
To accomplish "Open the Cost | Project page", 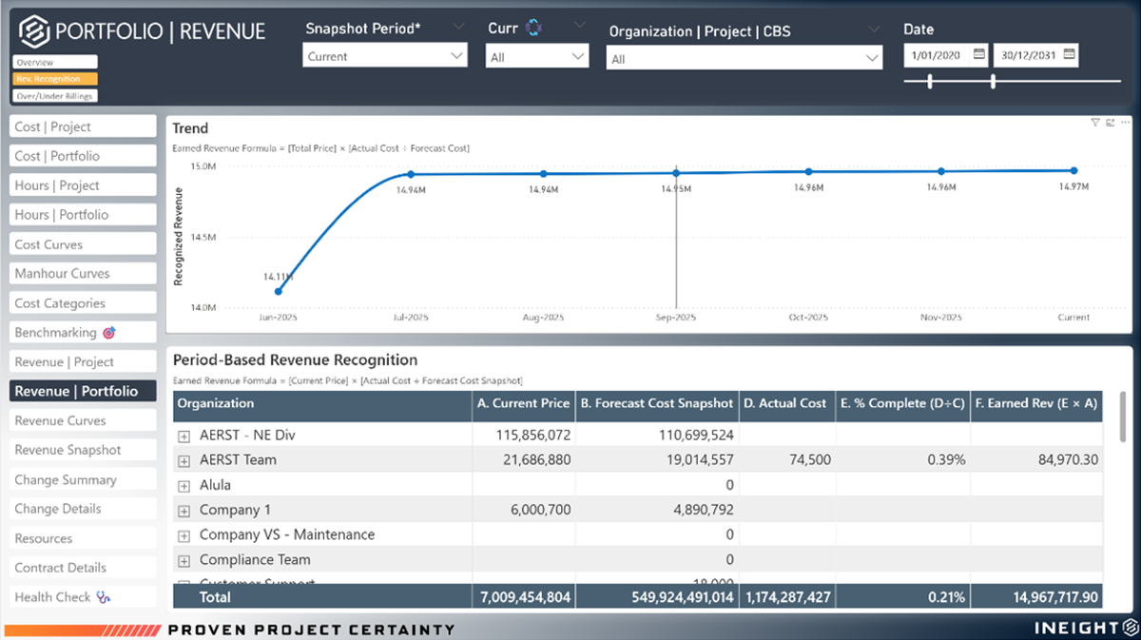I will point(83,126).
